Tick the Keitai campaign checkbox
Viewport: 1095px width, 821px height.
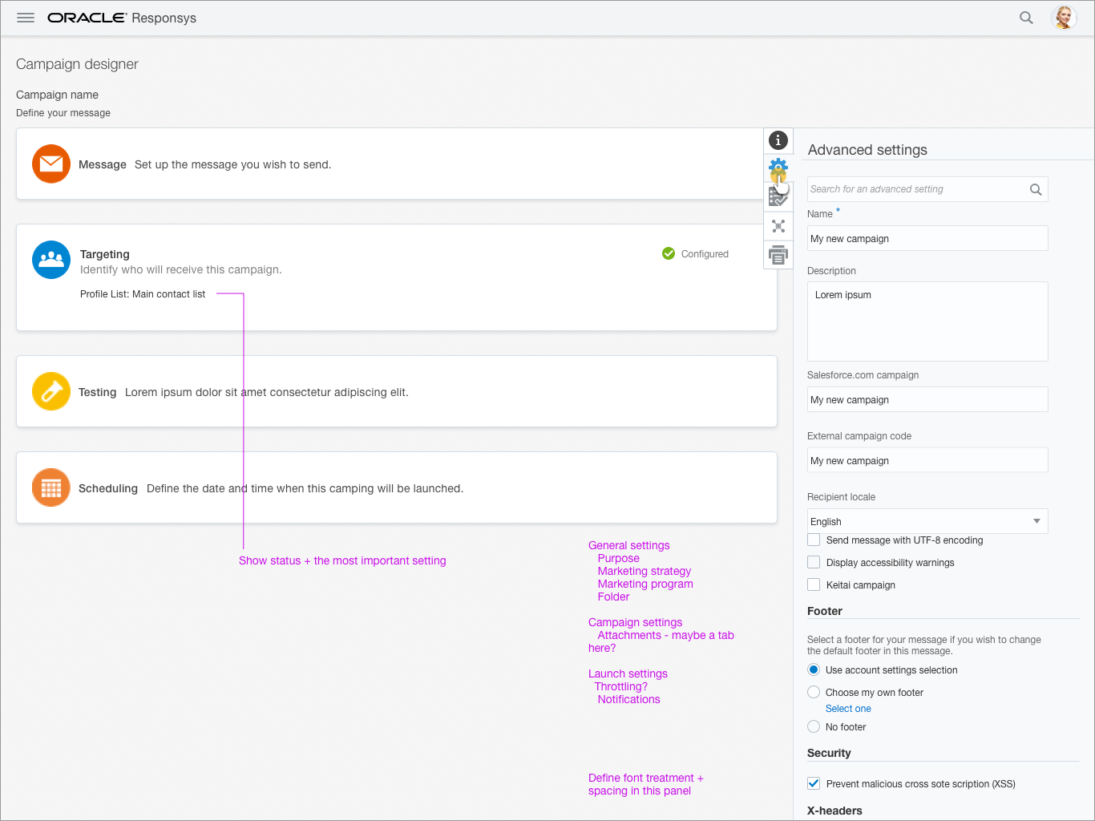point(814,584)
